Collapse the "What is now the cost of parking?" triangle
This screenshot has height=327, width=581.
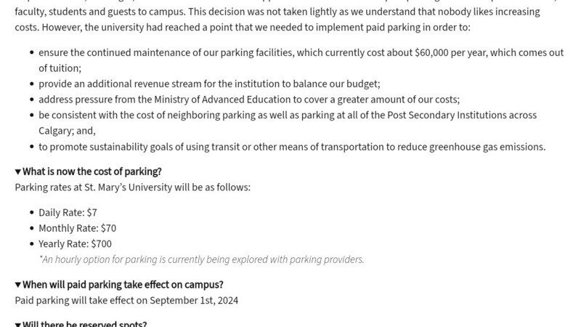18,171
